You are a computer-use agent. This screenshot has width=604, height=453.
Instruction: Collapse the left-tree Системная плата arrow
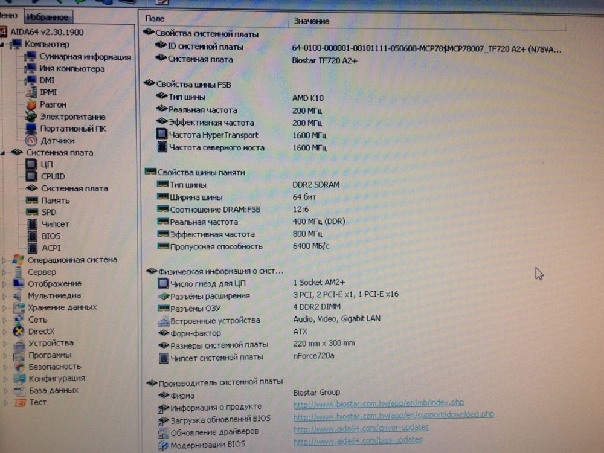tap(2, 153)
